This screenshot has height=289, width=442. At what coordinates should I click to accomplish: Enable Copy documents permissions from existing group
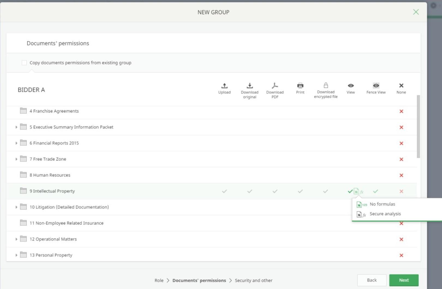24,63
